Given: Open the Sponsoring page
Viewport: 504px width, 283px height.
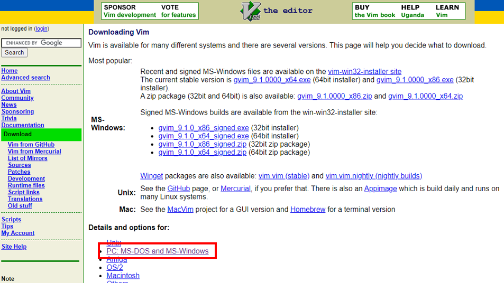Looking at the screenshot, I should tap(17, 111).
